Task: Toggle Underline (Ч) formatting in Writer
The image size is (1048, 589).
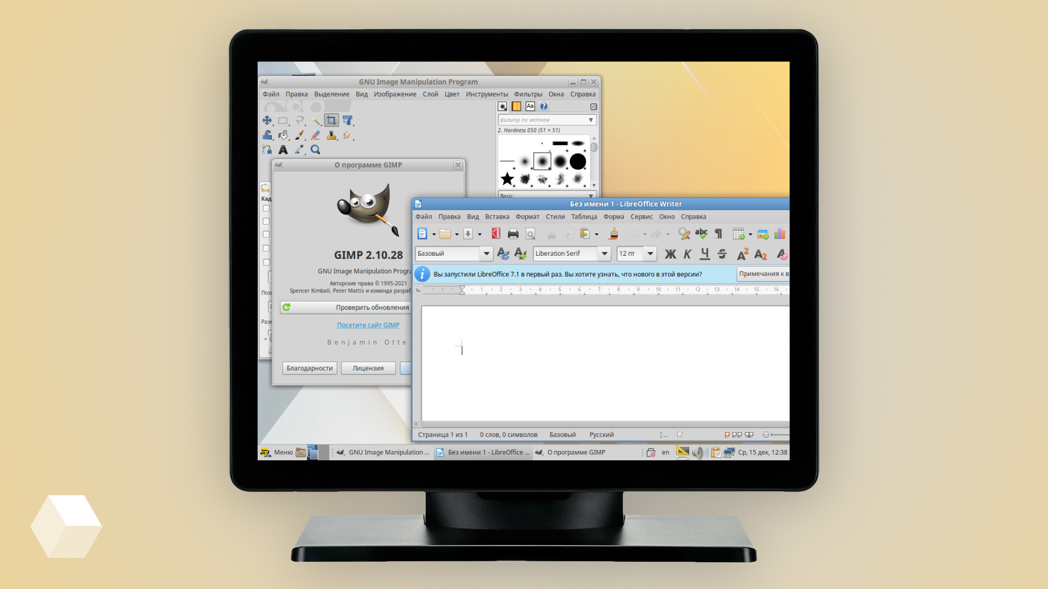Action: [705, 254]
